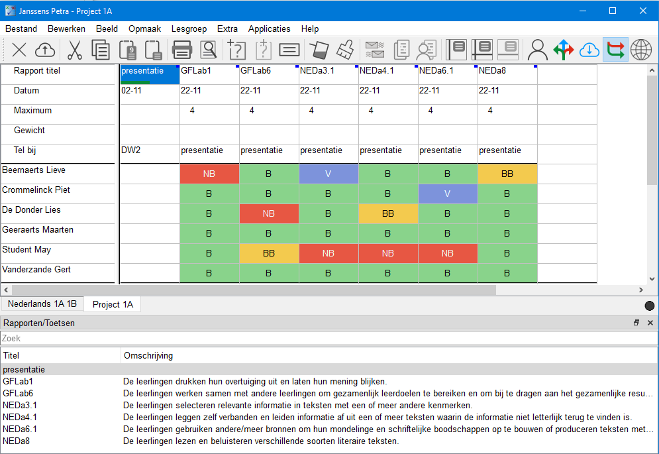Click the Zoek search field
659x454 pixels.
tap(329, 339)
